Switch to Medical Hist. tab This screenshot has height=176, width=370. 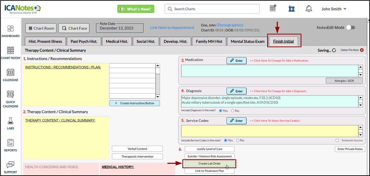[117, 41]
